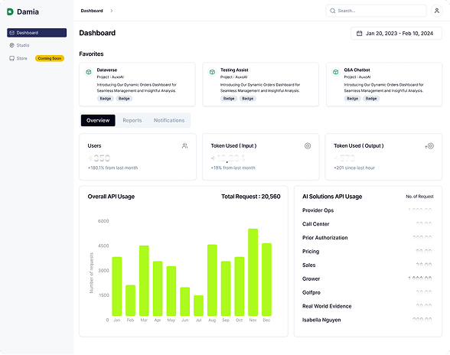
Task: Click the Feb bar in chart
Action: pos(130,301)
